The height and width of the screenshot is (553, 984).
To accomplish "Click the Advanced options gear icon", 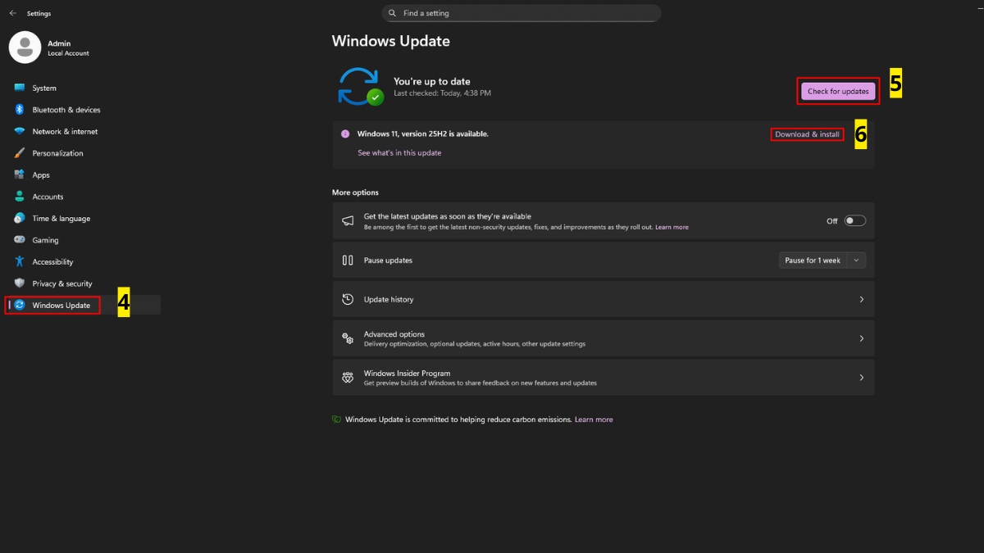I will (348, 338).
